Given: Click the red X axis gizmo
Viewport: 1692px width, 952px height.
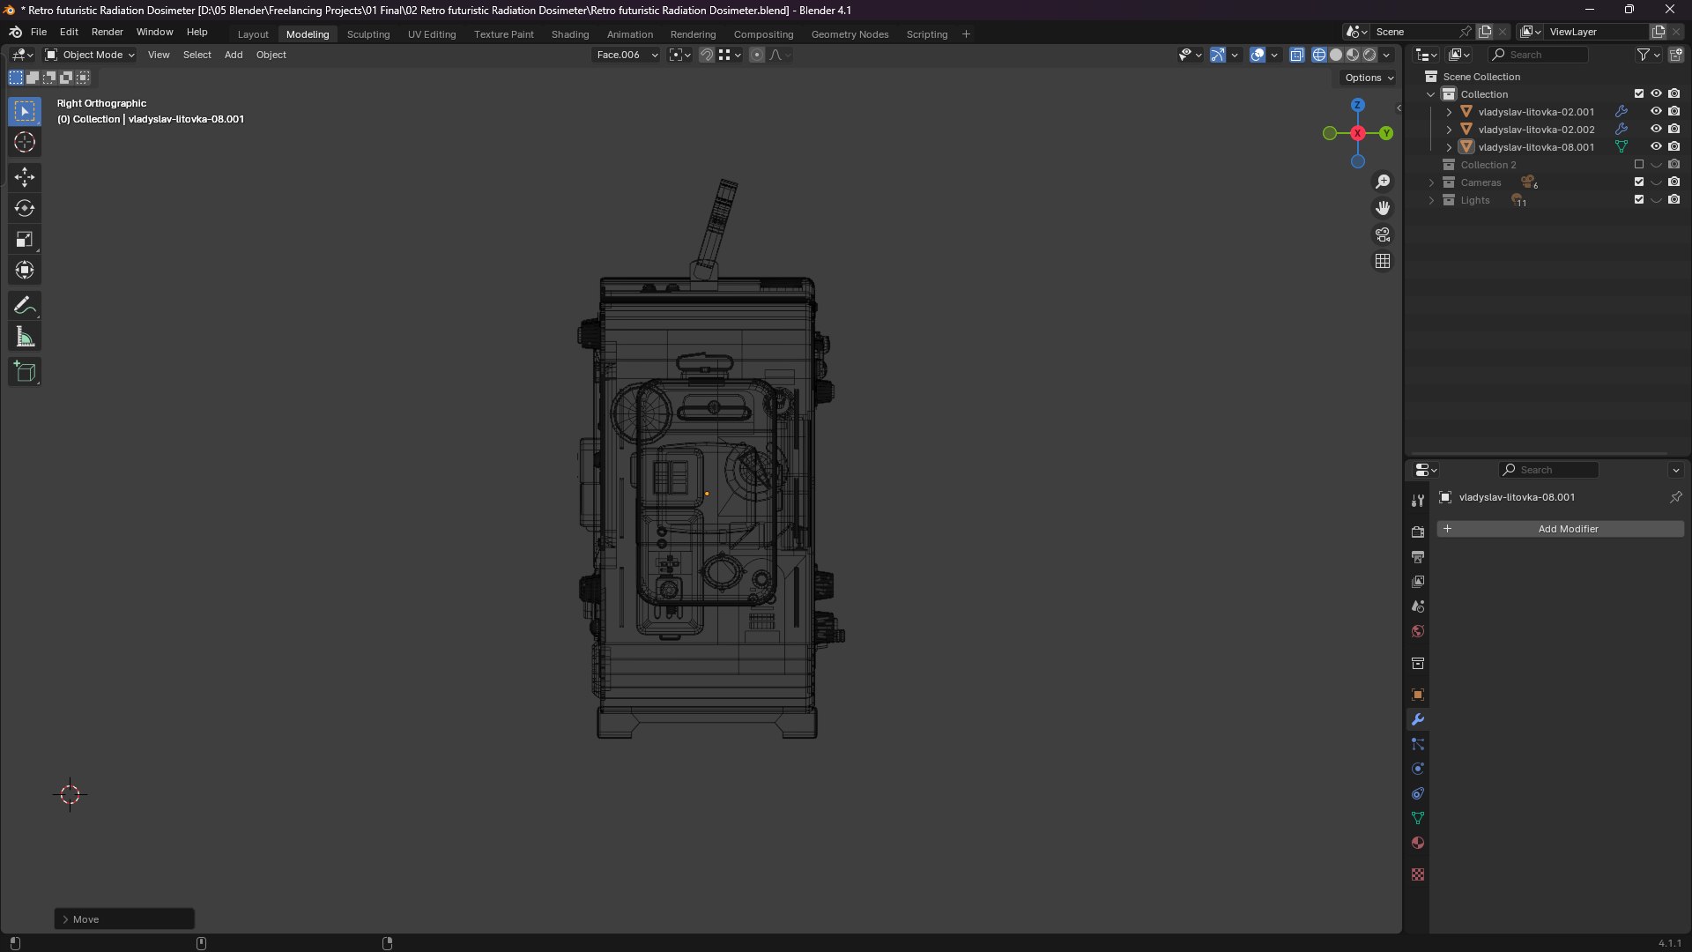Looking at the screenshot, I should [1358, 133].
